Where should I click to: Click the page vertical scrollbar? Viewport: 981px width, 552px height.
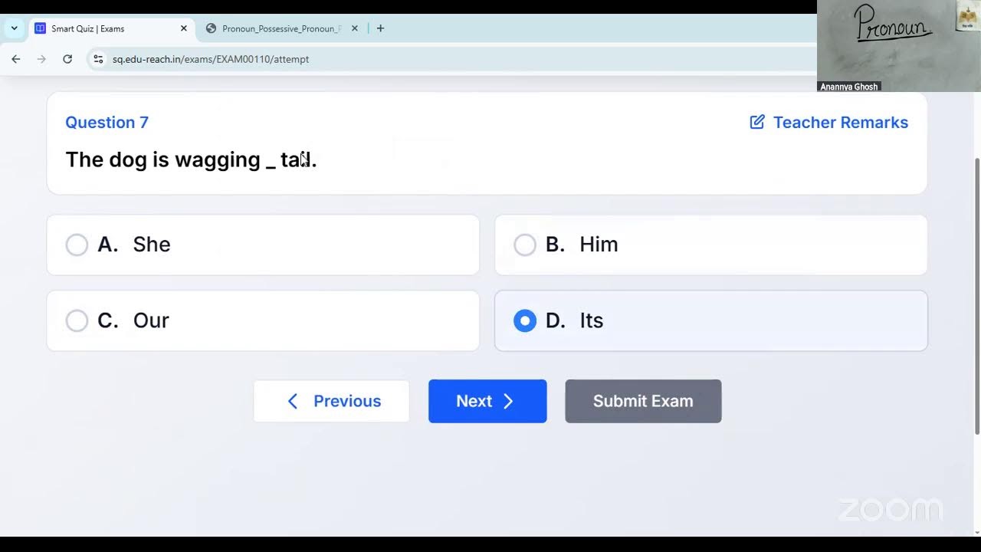[976, 295]
